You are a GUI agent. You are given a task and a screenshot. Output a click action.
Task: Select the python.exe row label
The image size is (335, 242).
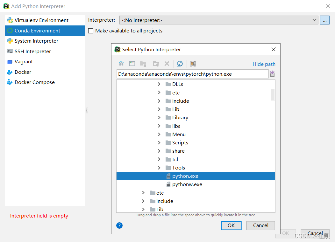[185, 176]
